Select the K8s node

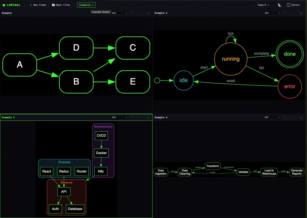pyautogui.click(x=101, y=171)
